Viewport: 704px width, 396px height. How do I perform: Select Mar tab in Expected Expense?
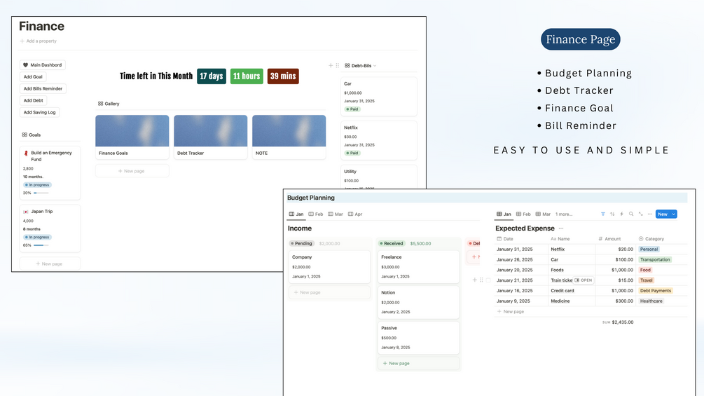tap(544, 214)
